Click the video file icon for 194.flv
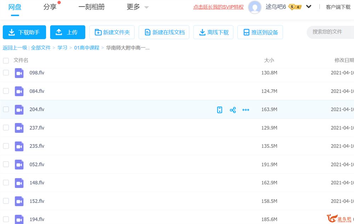The width and height of the screenshot is (354, 224). (x=19, y=219)
